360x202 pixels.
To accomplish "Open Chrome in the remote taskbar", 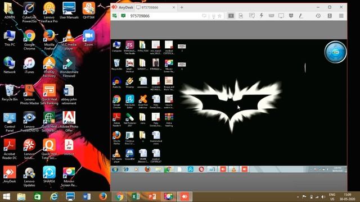I will [168, 169].
